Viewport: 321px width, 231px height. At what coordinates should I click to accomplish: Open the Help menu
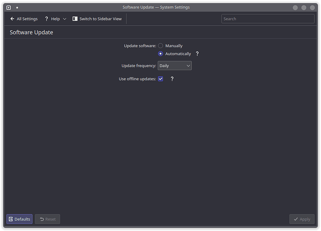coord(52,19)
